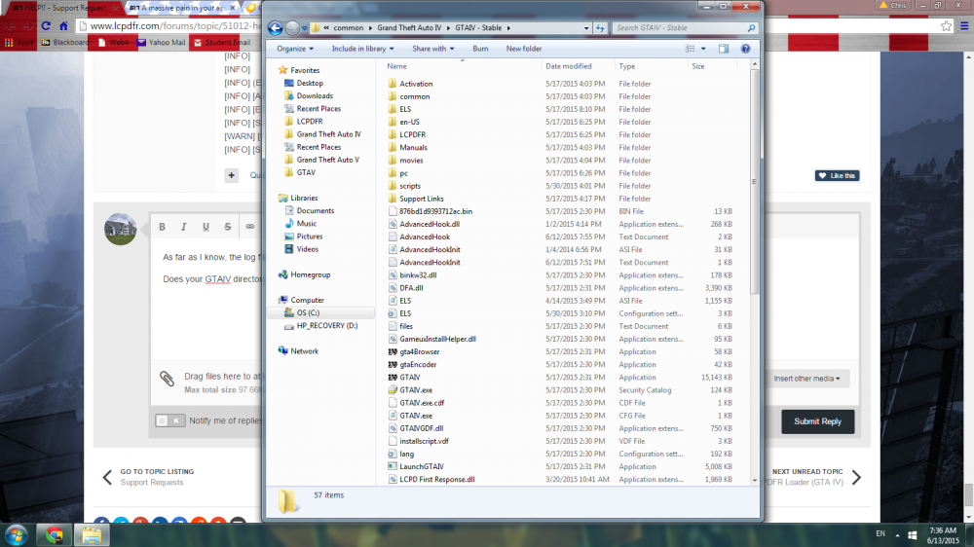Open the Organize dropdown menu
This screenshot has width=974, height=547.
pyautogui.click(x=295, y=49)
